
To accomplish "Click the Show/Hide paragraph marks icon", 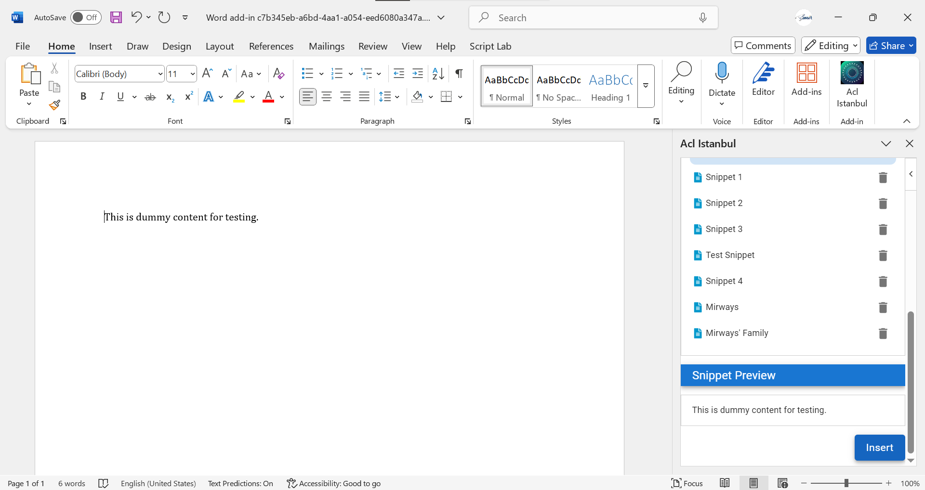I will coord(459,74).
